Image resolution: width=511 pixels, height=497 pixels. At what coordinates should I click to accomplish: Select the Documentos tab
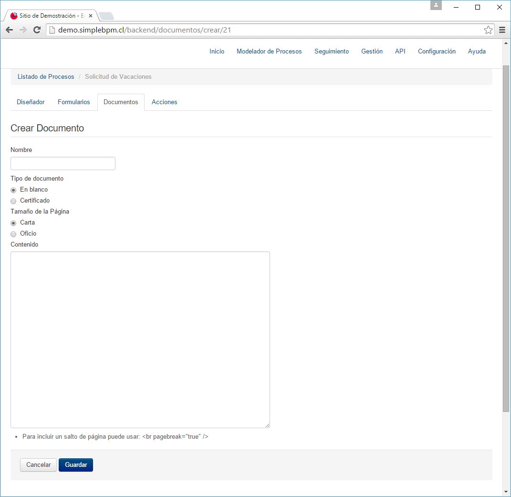click(121, 102)
